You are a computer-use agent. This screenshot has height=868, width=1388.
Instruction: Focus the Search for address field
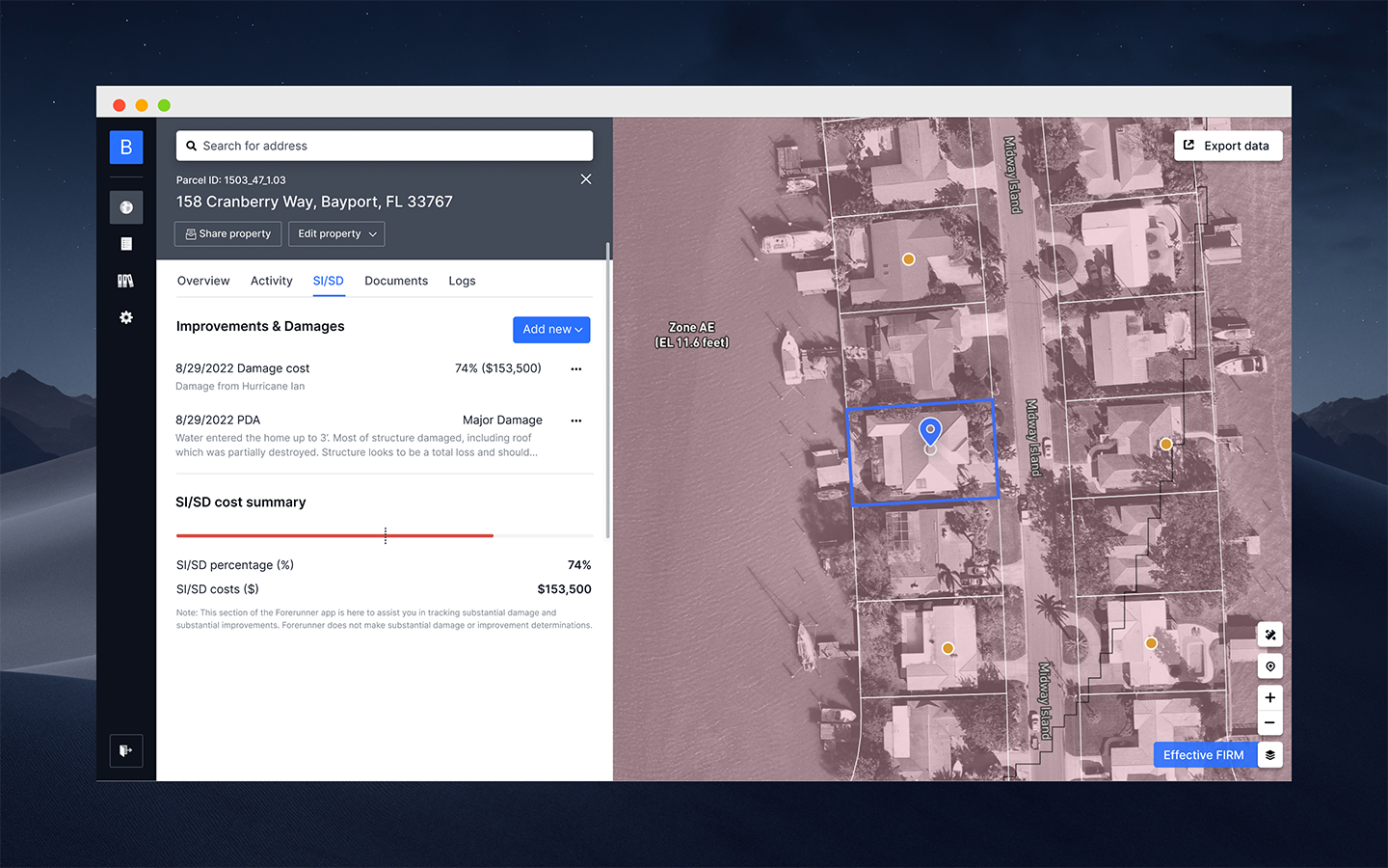[385, 146]
